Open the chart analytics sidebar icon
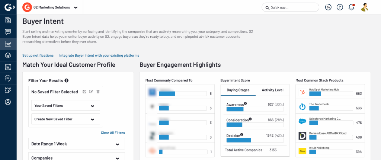This screenshot has height=160, width=381. pos(8,44)
